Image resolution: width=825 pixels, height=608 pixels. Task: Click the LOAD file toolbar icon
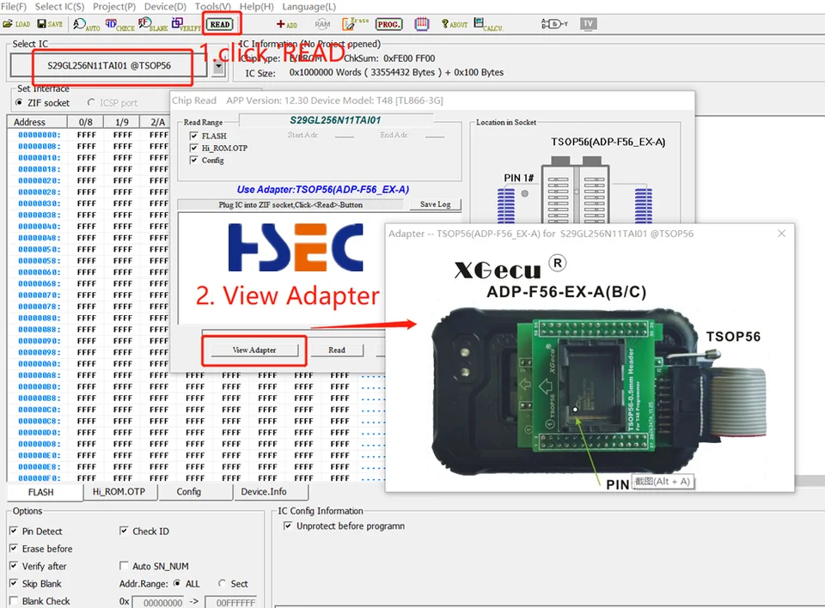pos(16,24)
